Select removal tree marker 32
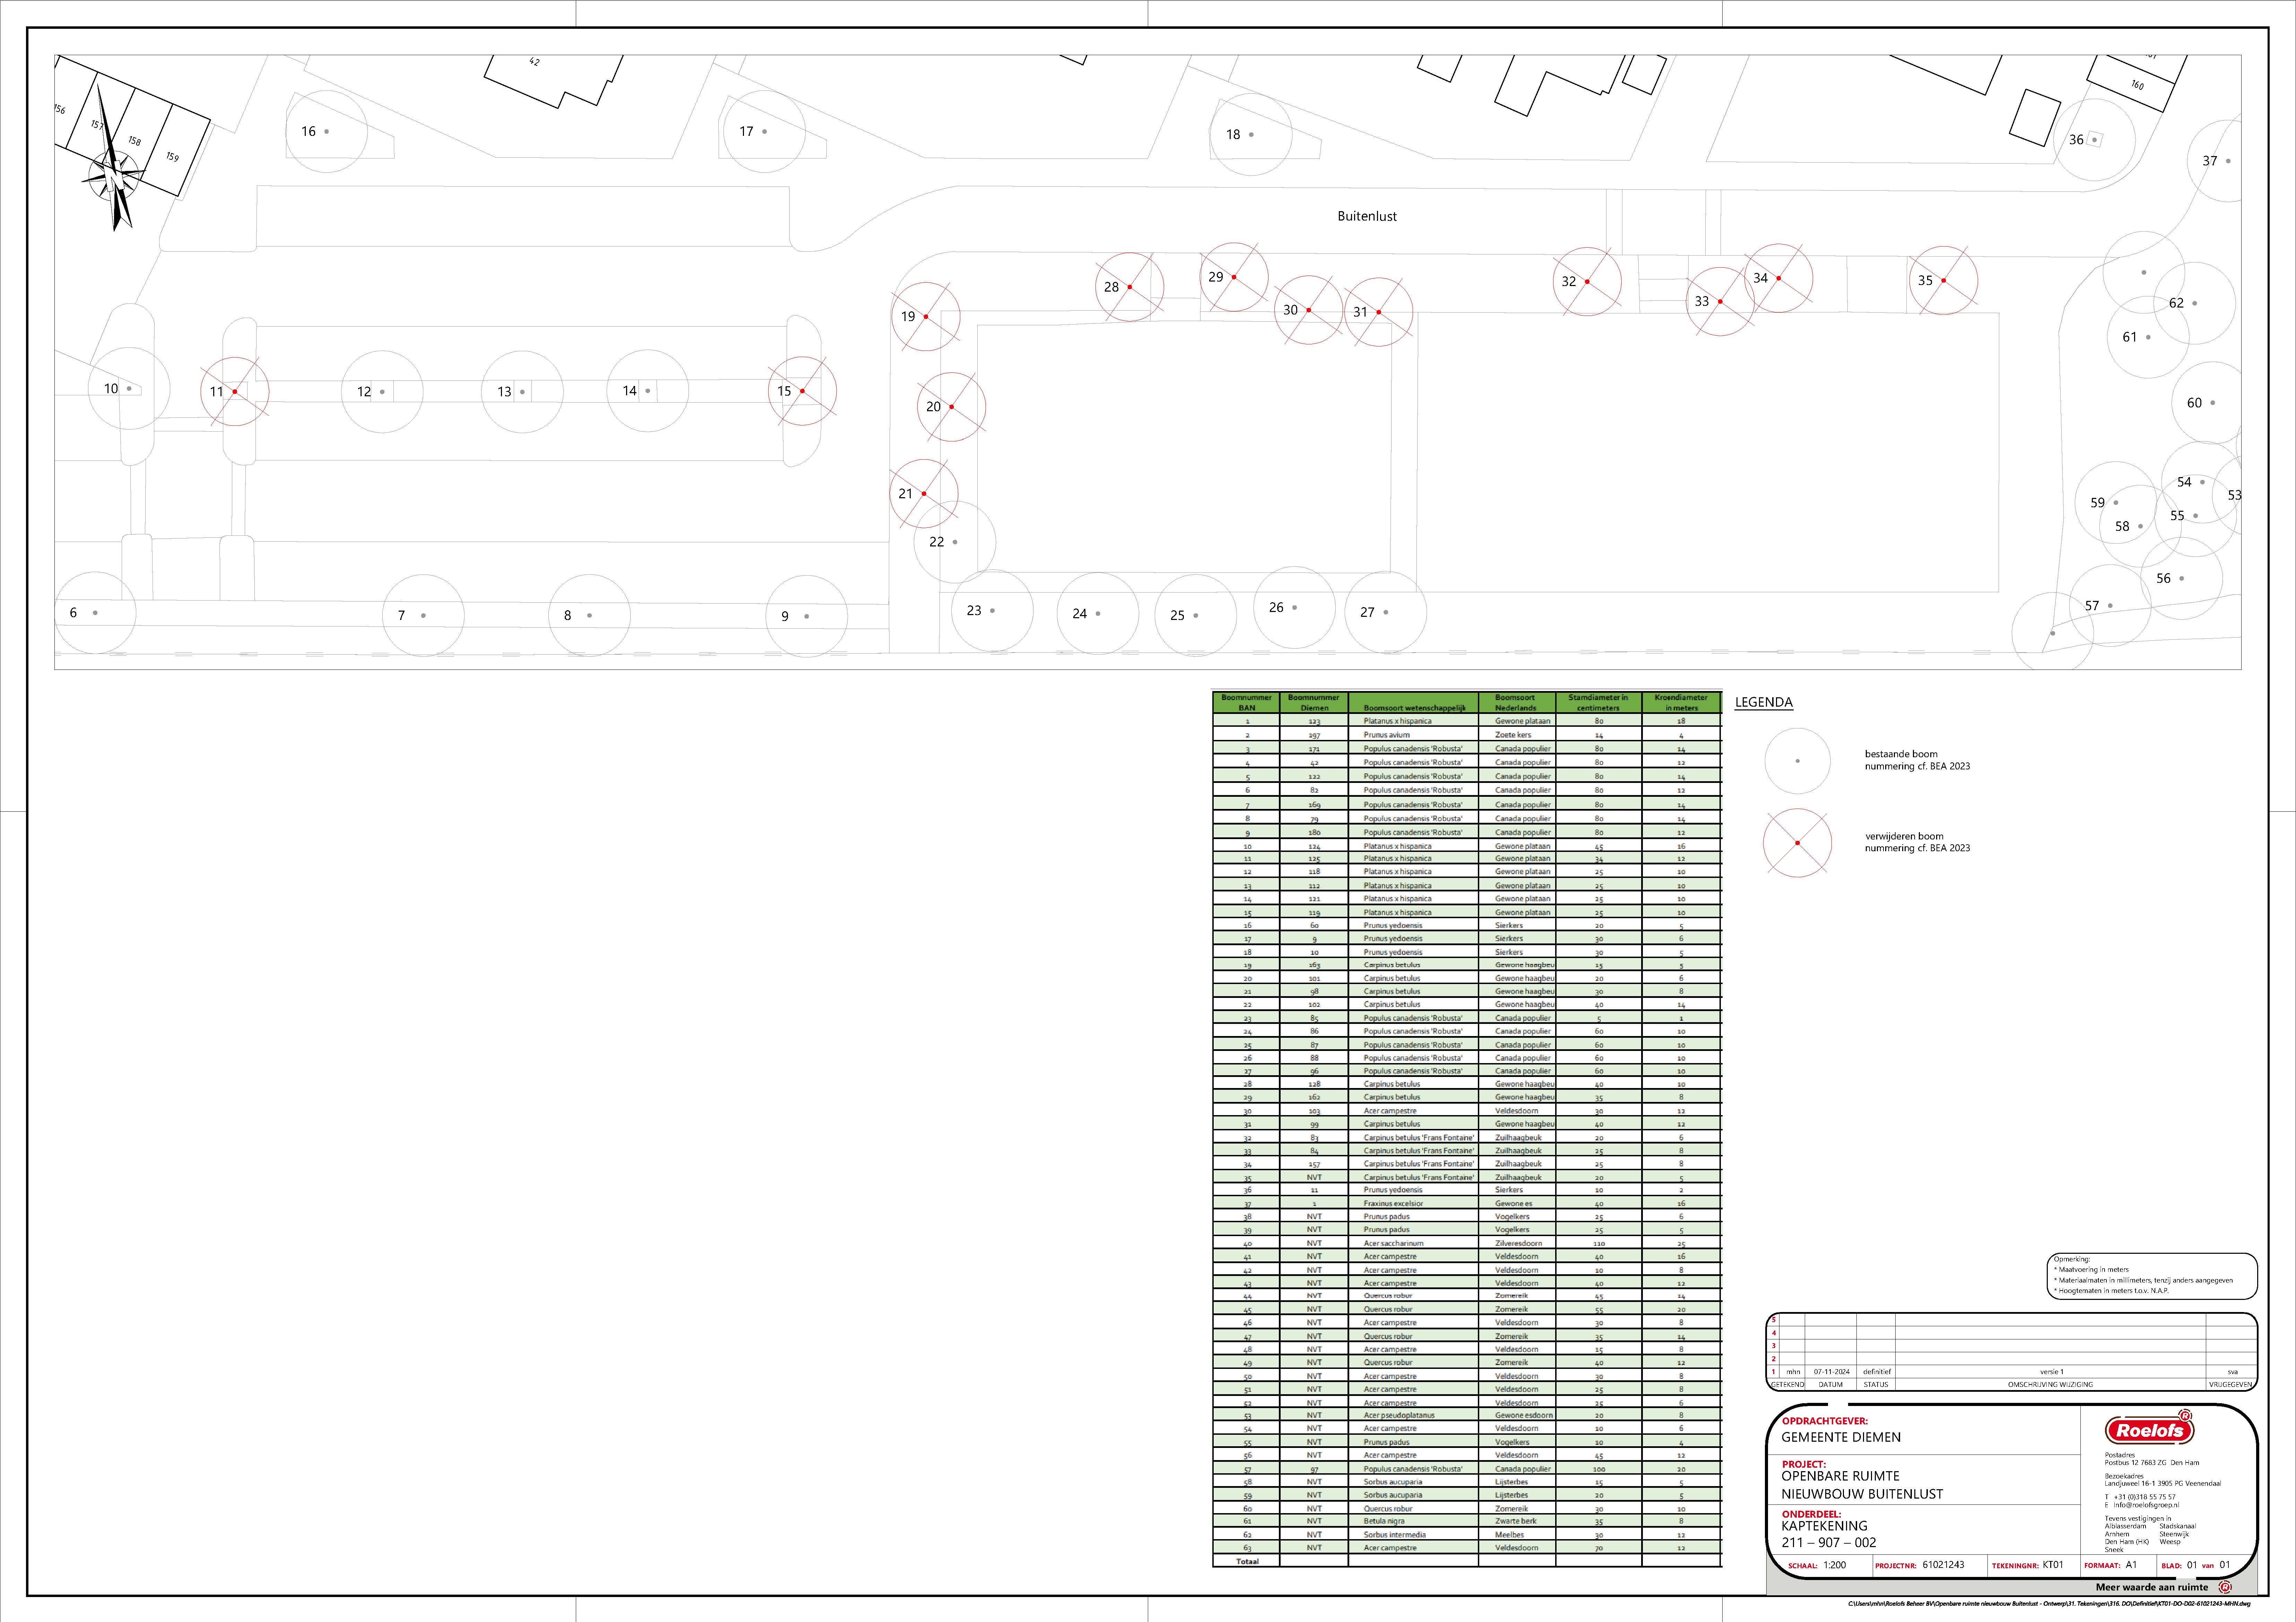This screenshot has width=2296, height=1622. (1587, 282)
